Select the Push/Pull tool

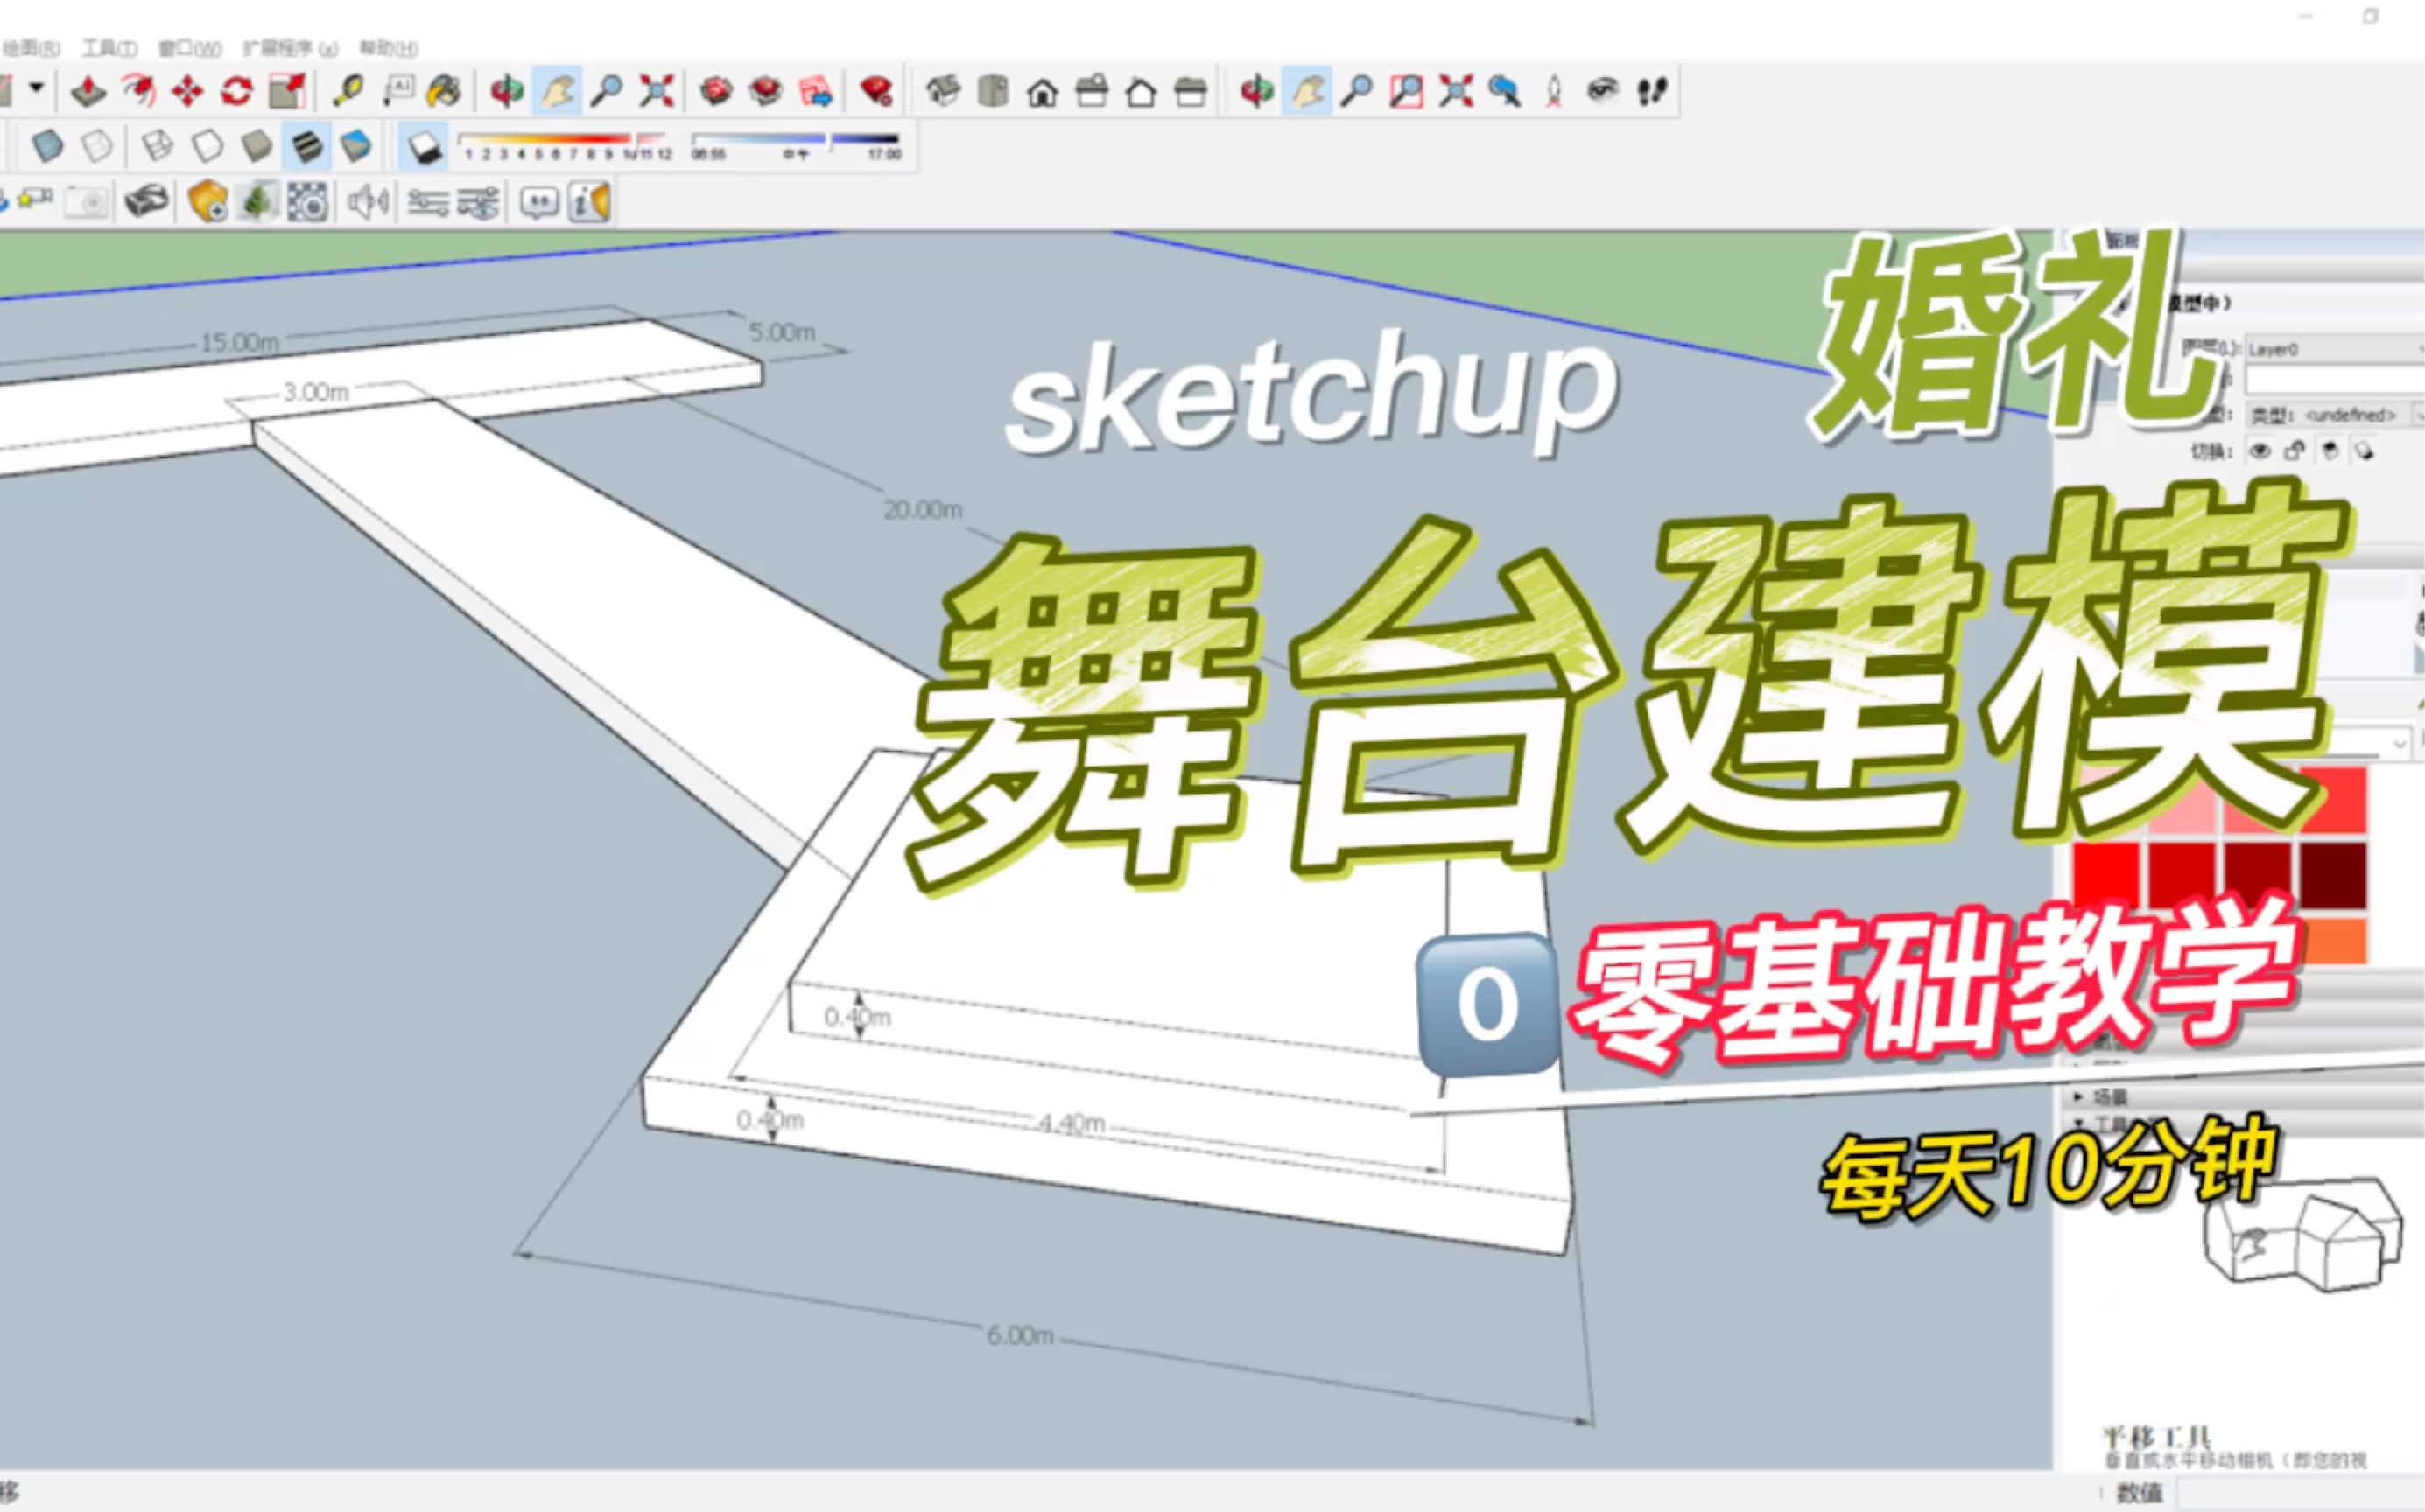88,92
